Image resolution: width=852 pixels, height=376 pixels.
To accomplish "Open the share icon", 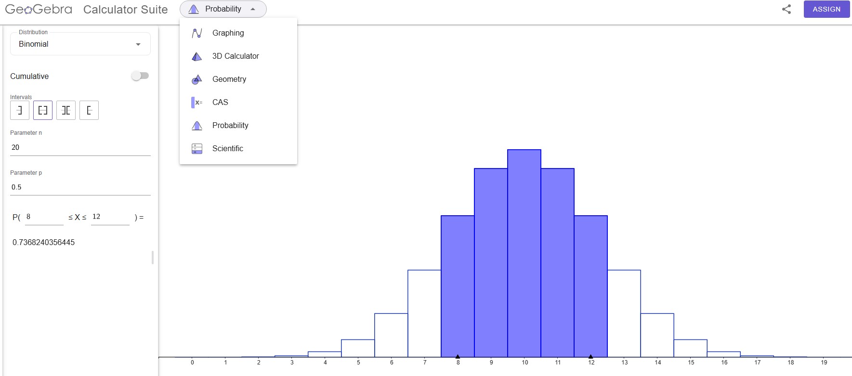I will [x=786, y=9].
